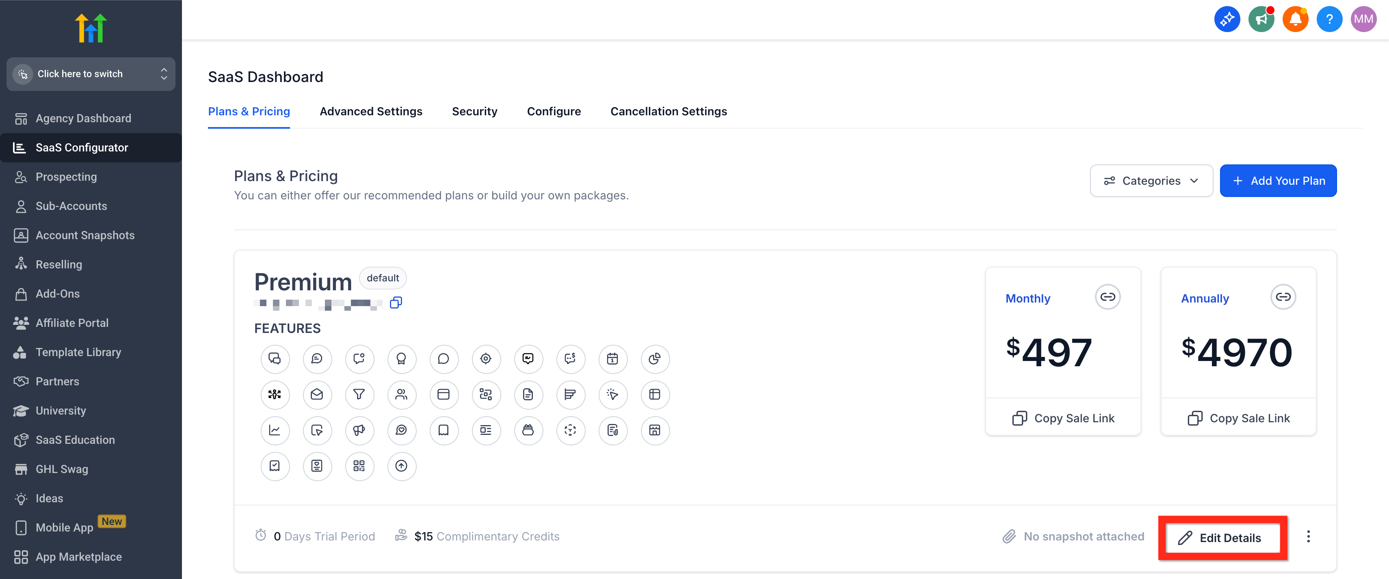This screenshot has width=1389, height=579.
Task: Click the funnel feature icon
Action: click(x=359, y=395)
